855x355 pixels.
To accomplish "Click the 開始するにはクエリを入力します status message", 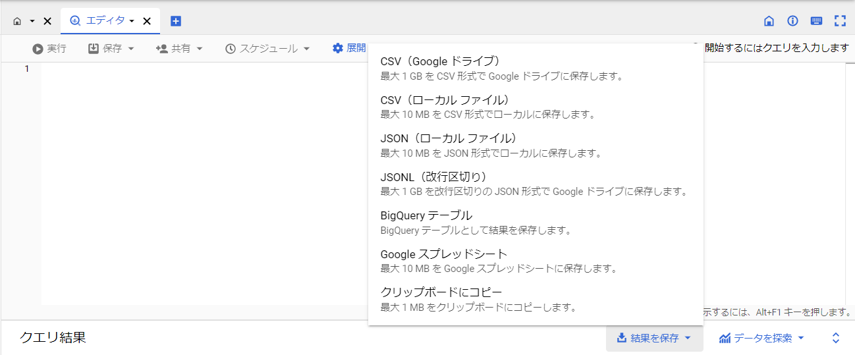I will tap(777, 47).
